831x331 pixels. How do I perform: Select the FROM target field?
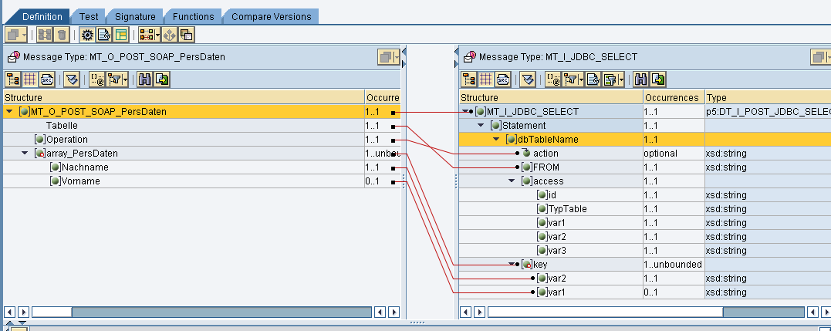pos(545,167)
